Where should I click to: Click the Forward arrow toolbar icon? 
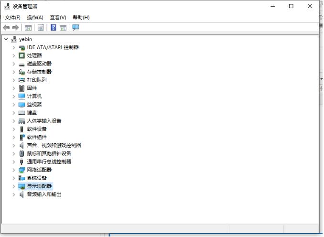[x=16, y=28]
